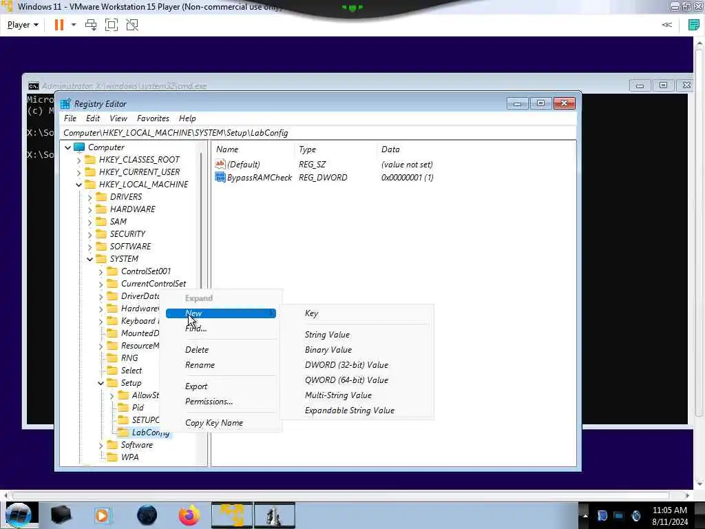705x529 pixels.
Task: Open the Favorites menu in Registry Editor
Action: click(x=153, y=118)
